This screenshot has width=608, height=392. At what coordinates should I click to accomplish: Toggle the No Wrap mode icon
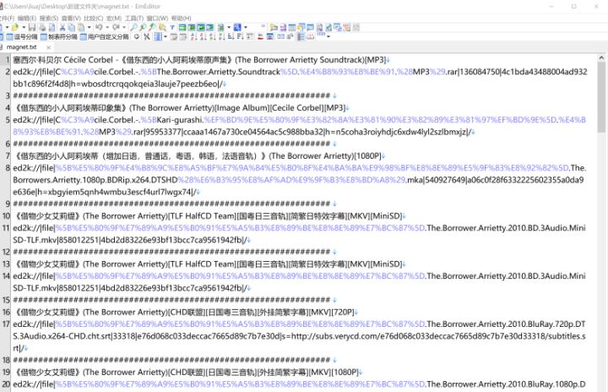click(182, 27)
